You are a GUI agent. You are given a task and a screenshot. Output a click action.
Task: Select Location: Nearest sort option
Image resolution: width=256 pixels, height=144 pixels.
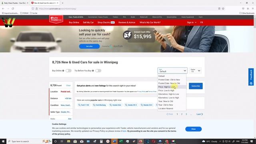(x=172, y=108)
